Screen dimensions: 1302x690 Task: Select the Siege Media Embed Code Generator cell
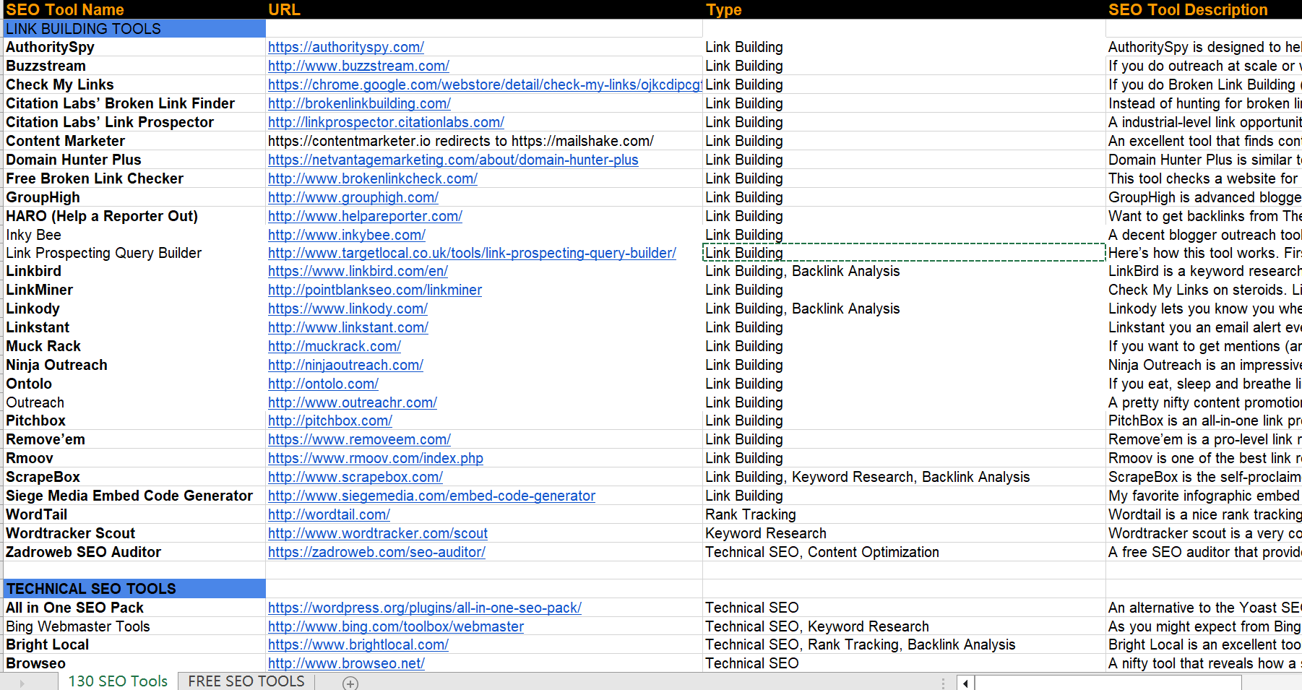tap(134, 496)
